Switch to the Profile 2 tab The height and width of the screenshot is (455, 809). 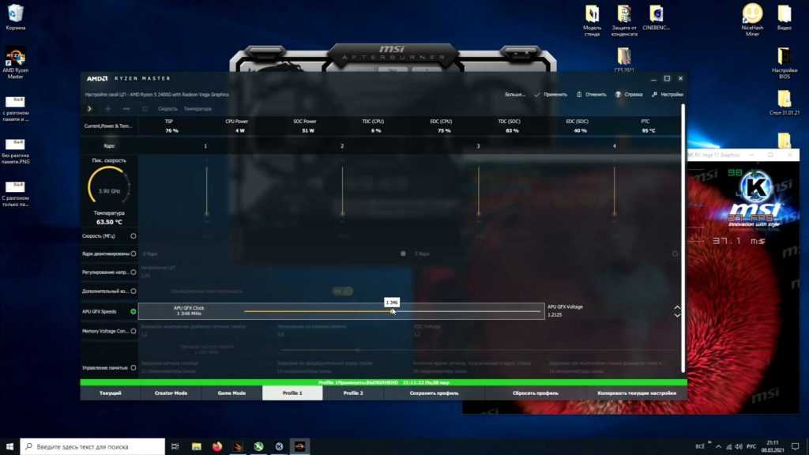[352, 393]
